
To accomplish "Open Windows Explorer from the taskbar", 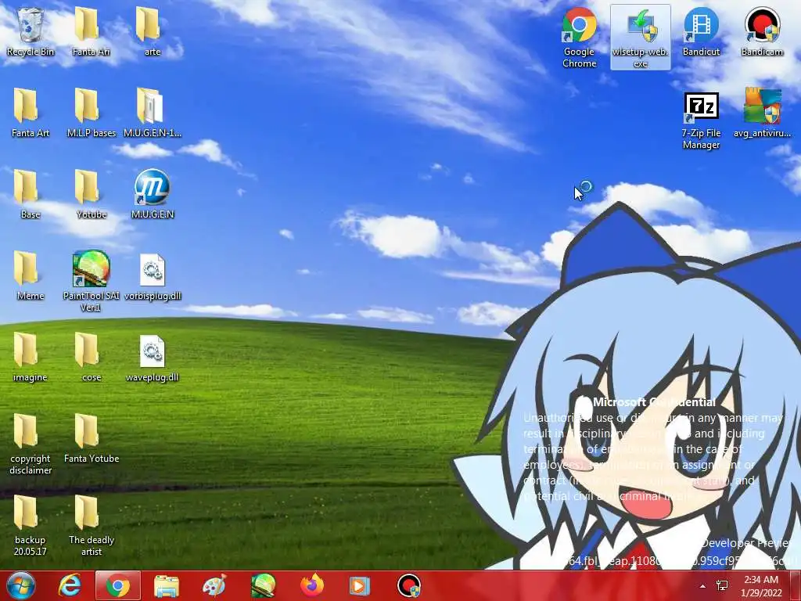I will pos(167,585).
